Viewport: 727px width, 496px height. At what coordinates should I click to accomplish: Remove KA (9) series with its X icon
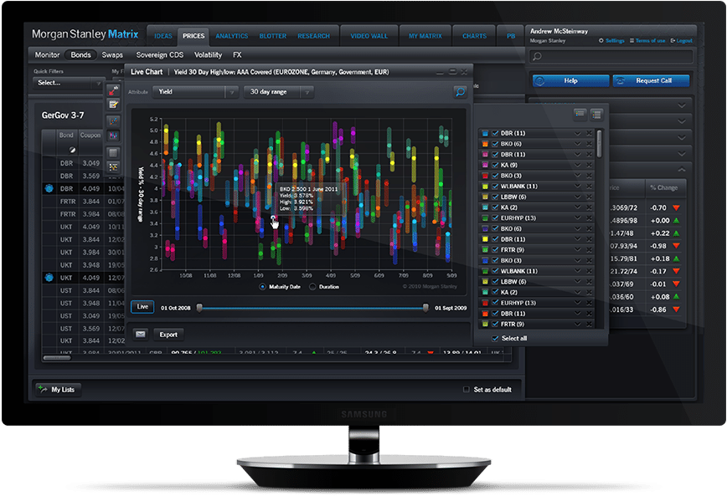click(589, 165)
